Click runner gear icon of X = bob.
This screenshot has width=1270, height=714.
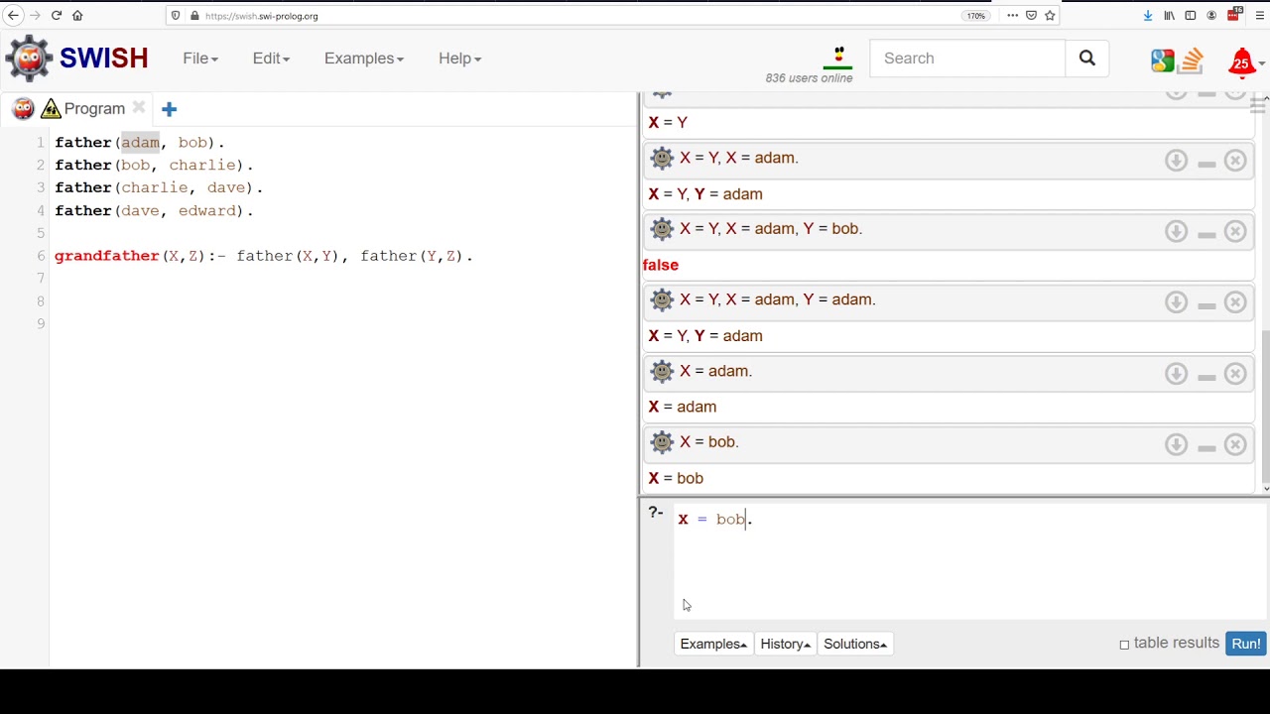click(662, 442)
